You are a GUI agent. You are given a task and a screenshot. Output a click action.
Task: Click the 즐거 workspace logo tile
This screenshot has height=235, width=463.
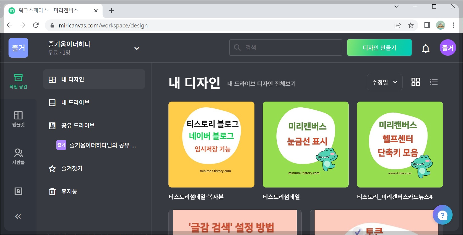[x=18, y=48]
